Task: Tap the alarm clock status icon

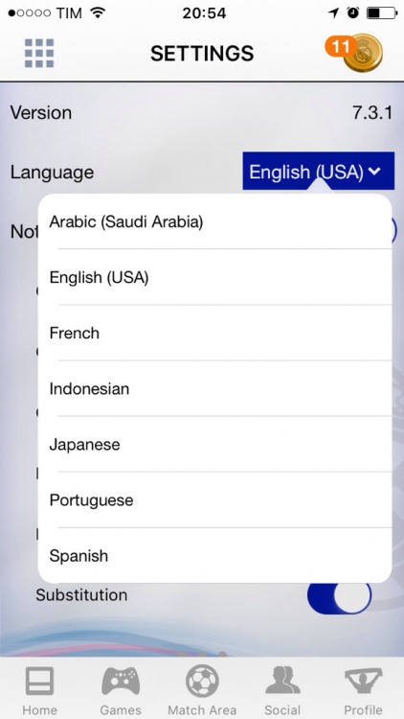Action: 353,12
